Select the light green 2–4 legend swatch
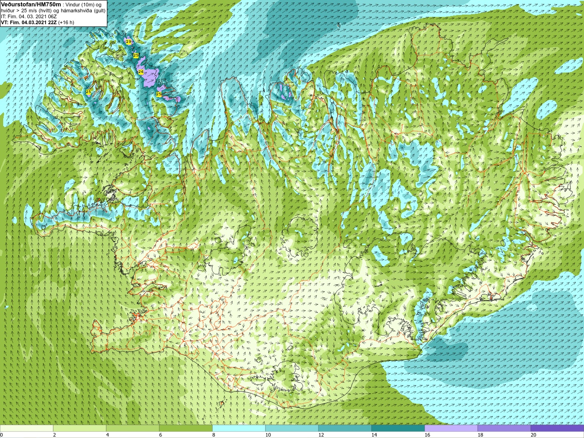 point(79,428)
